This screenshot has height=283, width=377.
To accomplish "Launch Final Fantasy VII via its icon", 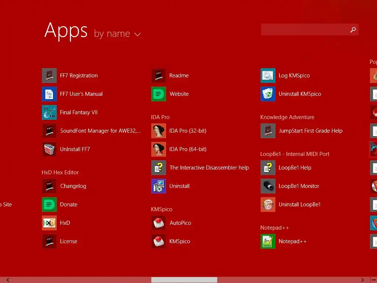I will [x=49, y=112].
